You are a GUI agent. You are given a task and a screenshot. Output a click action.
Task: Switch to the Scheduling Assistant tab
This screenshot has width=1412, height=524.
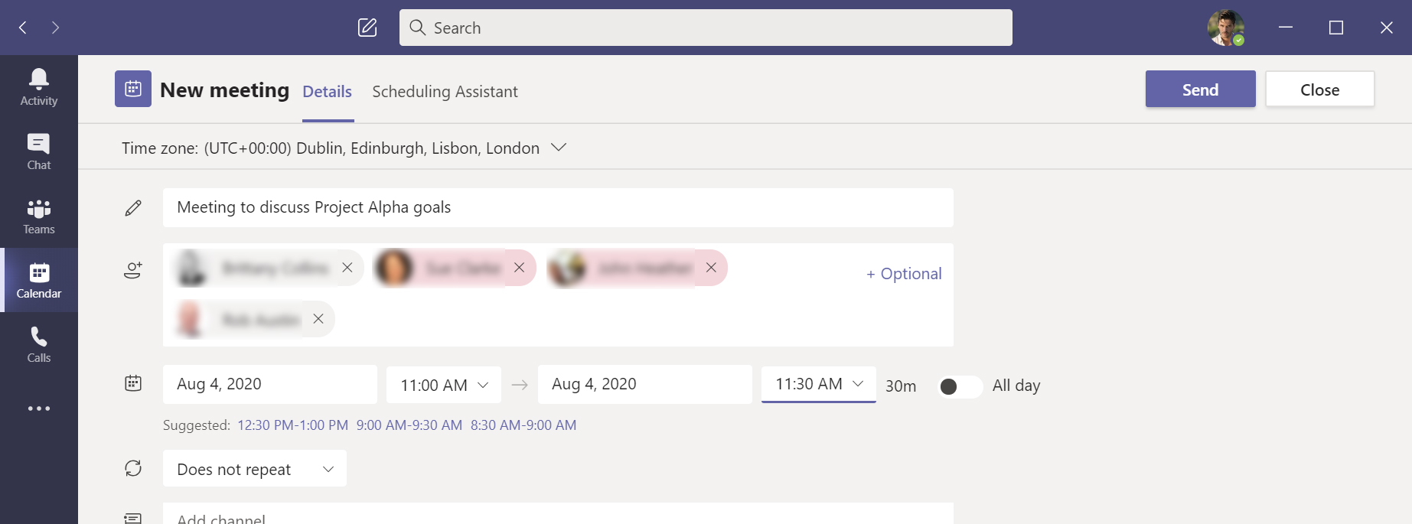[445, 92]
